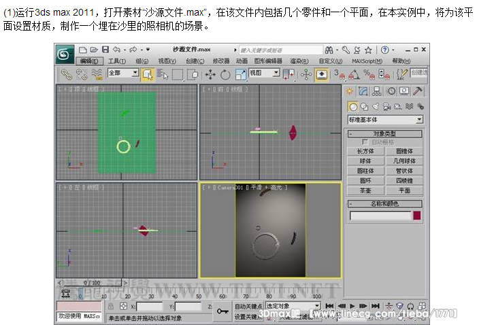This screenshot has width=477, height=325.
Task: Open Select by Name list icon
Action: click(x=163, y=75)
